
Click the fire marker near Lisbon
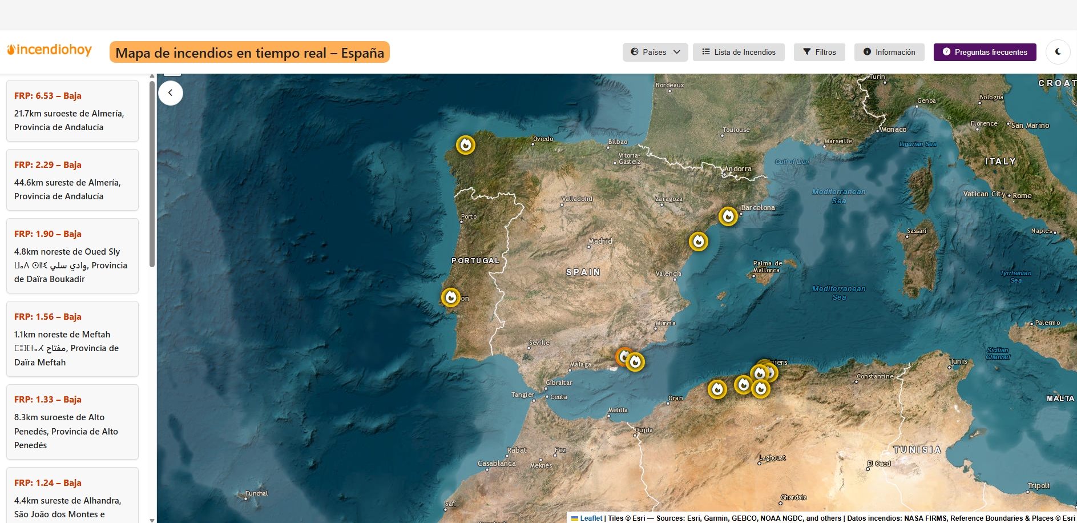(450, 297)
